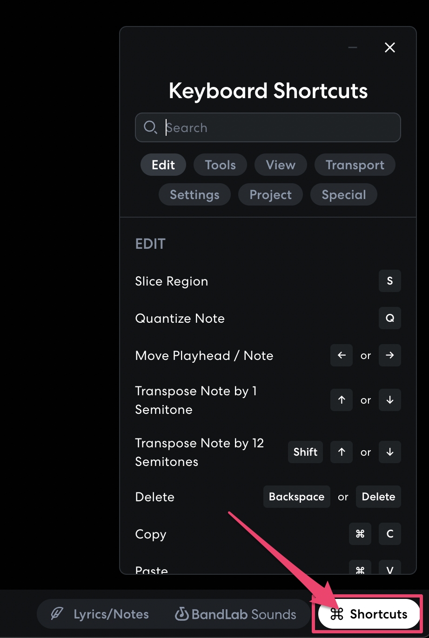Toggle the Shortcuts button

(369, 614)
